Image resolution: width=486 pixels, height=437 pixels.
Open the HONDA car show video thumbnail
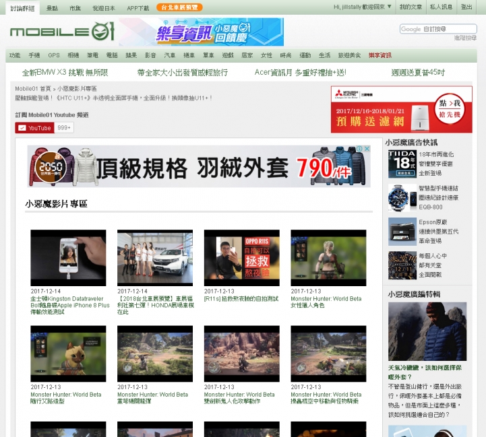(x=155, y=258)
